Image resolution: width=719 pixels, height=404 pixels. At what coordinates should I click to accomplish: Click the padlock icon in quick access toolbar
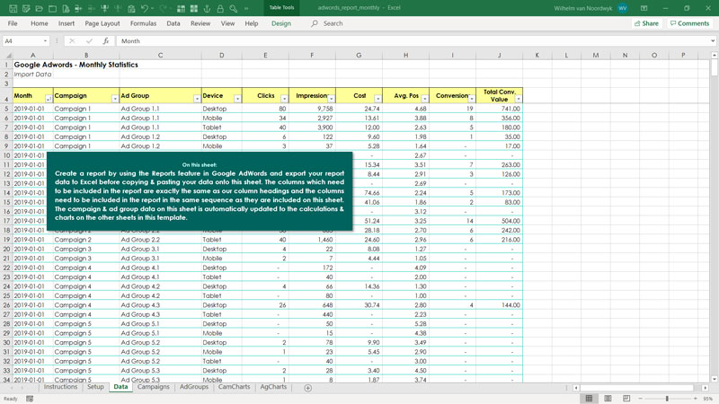[x=220, y=8]
